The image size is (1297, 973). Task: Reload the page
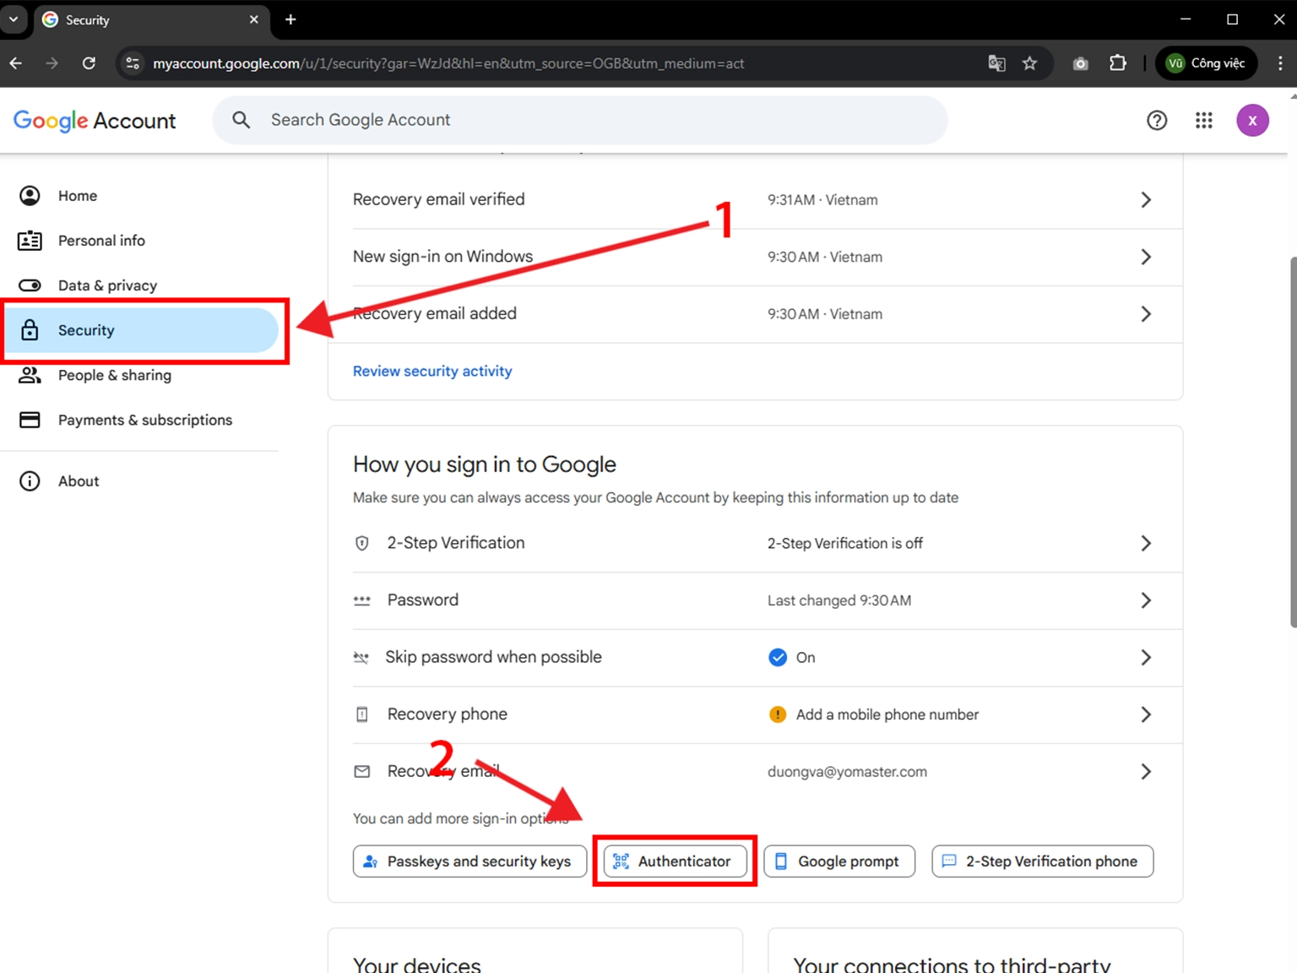89,63
